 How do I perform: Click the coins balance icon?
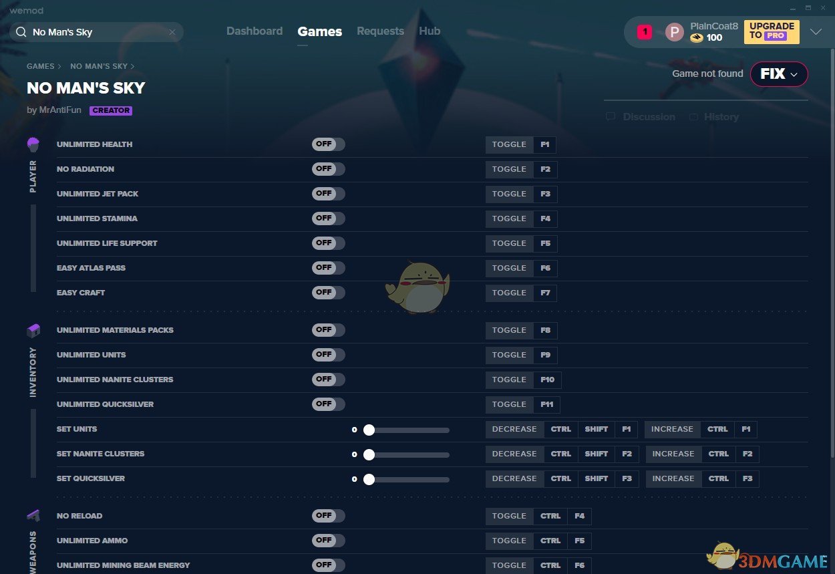pos(697,38)
